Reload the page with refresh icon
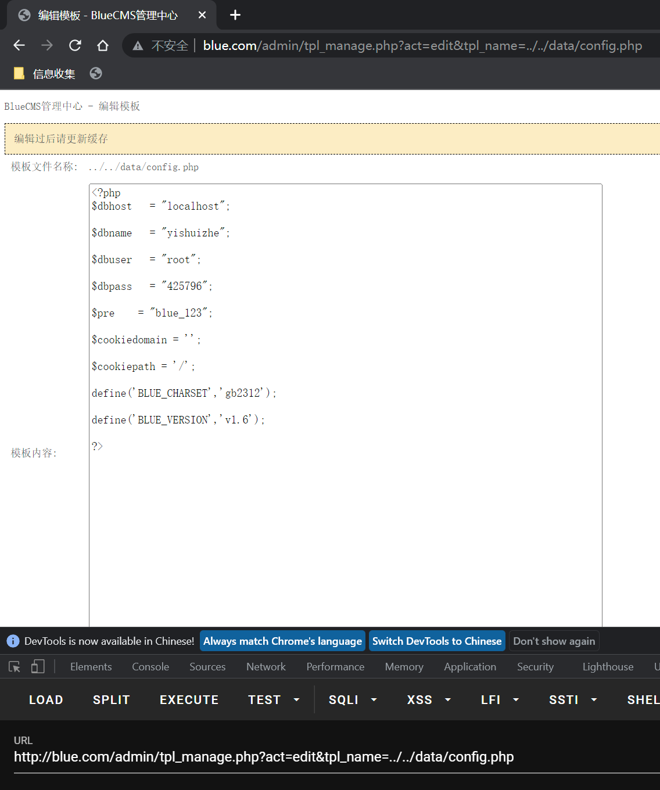Image resolution: width=660 pixels, height=790 pixels. (75, 45)
